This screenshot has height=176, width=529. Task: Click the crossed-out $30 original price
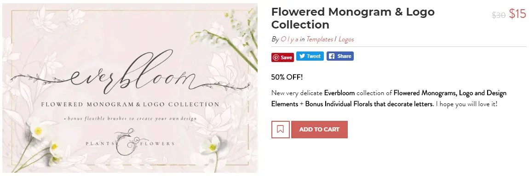[x=499, y=15]
